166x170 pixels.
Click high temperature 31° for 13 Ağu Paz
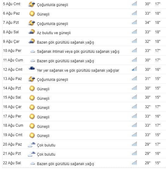(x=148, y=79)
